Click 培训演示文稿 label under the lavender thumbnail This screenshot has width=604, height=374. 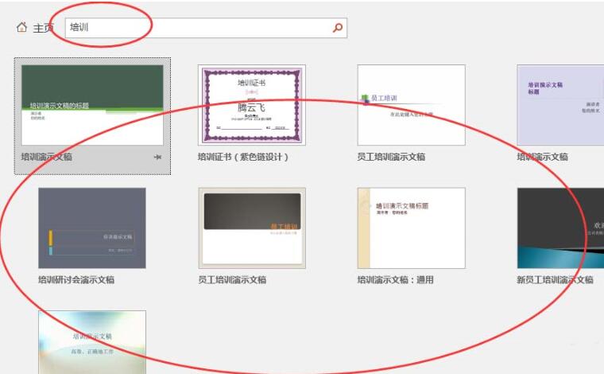(542, 157)
